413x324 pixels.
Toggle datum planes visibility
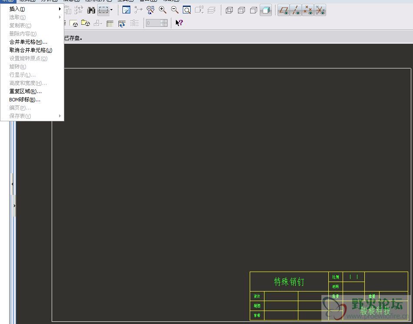point(284,10)
